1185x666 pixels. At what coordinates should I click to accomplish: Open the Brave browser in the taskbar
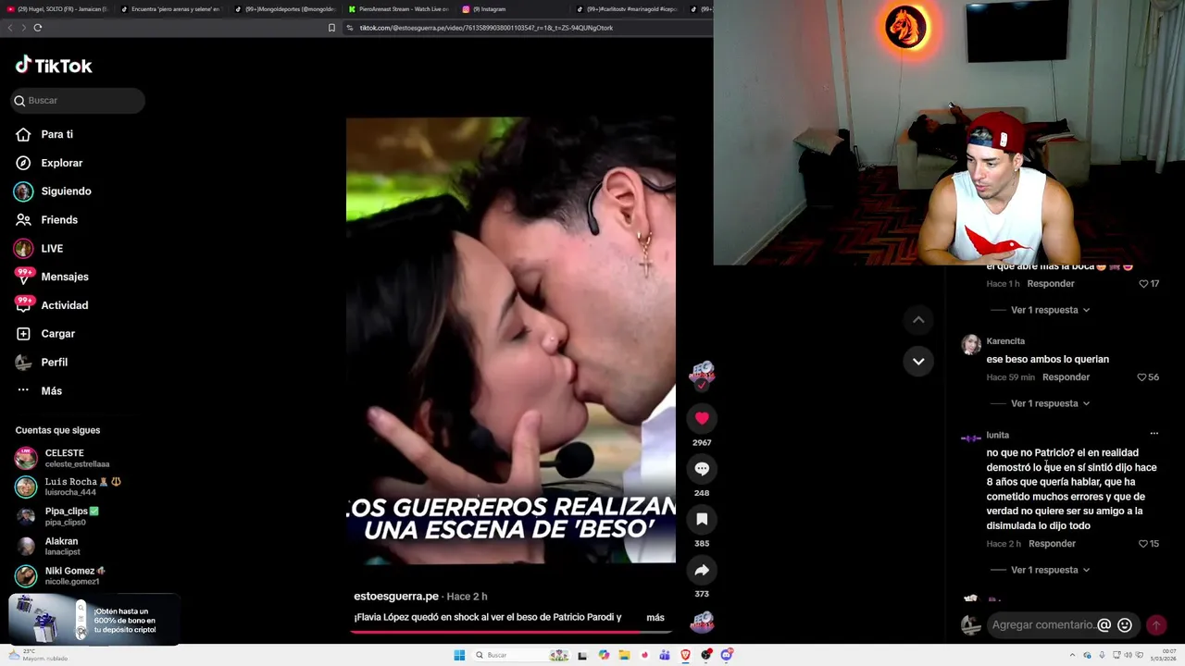(x=685, y=655)
